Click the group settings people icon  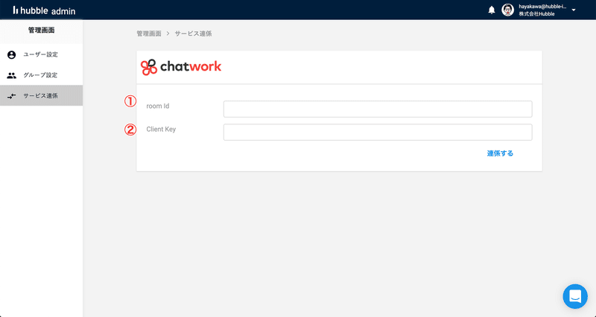[x=12, y=76]
